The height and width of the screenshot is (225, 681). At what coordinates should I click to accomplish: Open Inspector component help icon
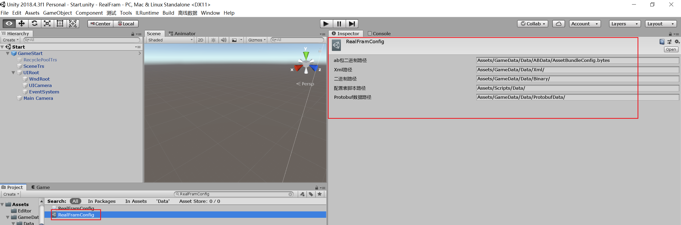[662, 42]
